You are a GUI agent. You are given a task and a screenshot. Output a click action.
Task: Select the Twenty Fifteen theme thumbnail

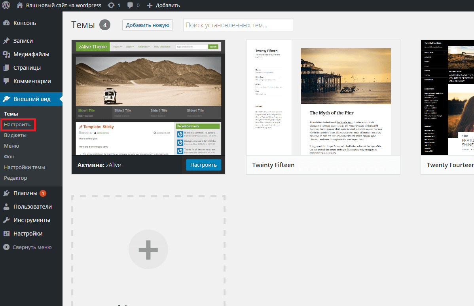tap(323, 97)
